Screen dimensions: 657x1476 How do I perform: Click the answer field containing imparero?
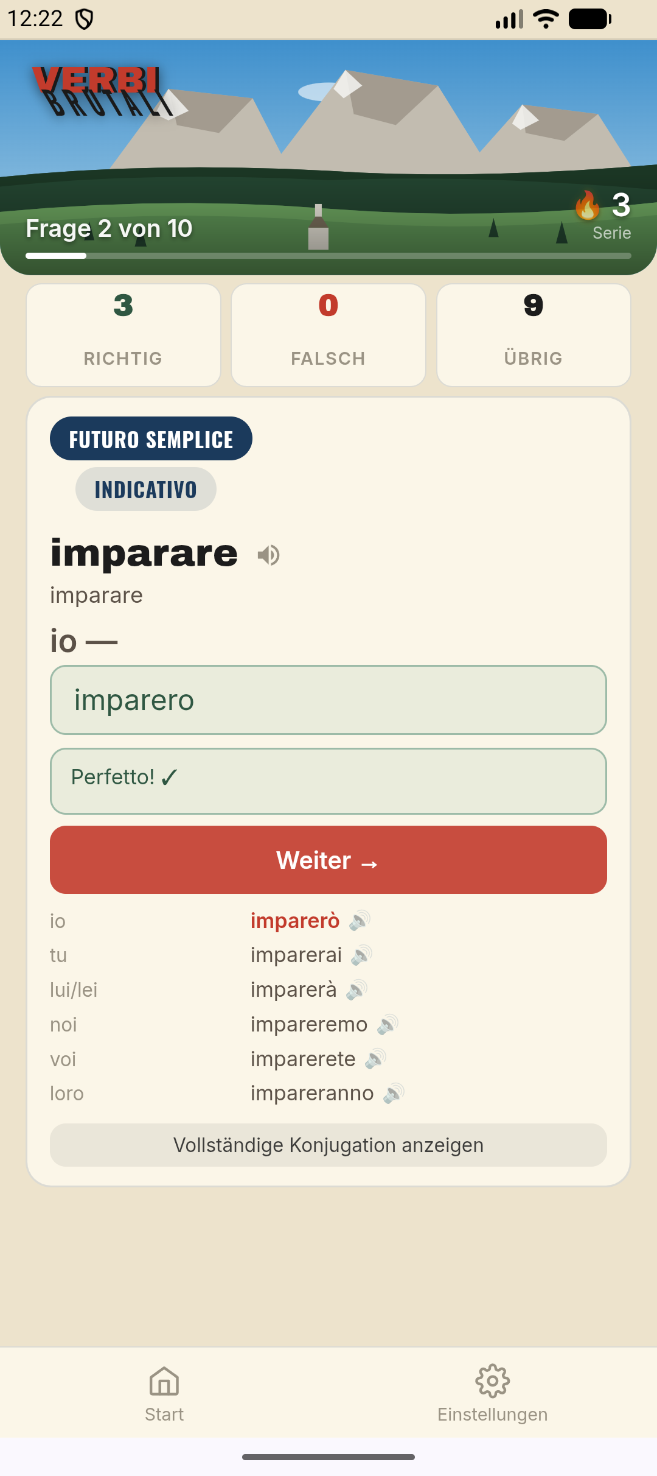click(328, 700)
